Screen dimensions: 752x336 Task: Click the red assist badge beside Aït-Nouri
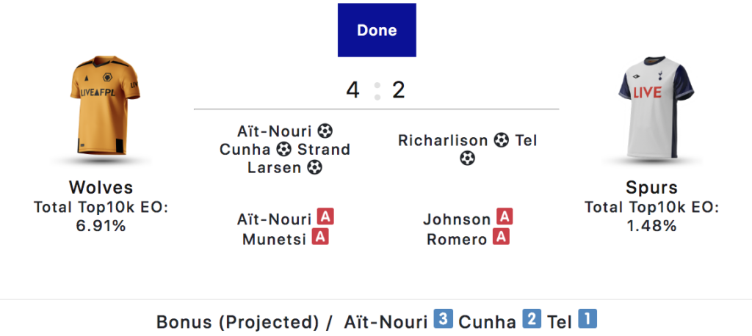click(325, 217)
